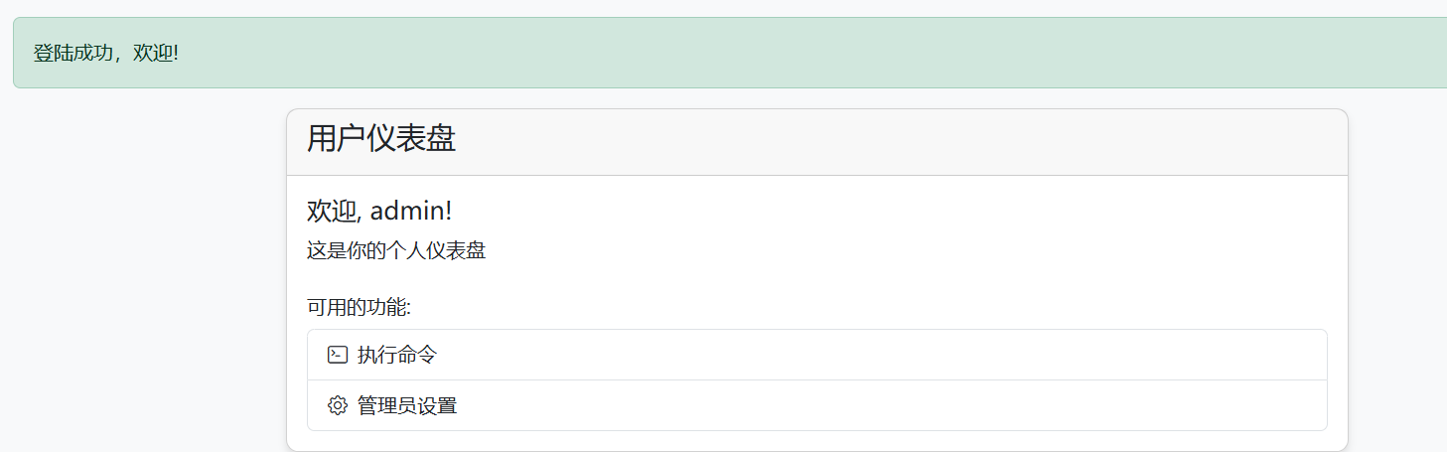1447x452 pixels.
Task: Click the exclamation mark ending the green alert
Action: (x=175, y=53)
